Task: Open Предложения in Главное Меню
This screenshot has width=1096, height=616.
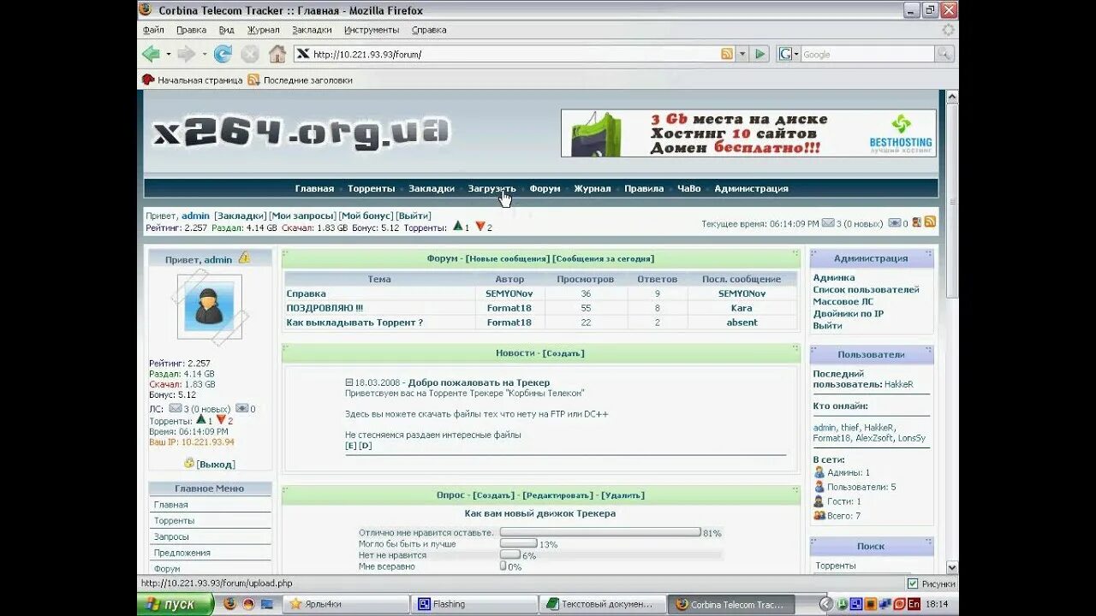Action: click(182, 553)
